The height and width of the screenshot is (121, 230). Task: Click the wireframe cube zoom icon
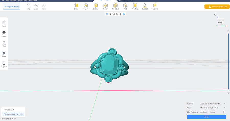114,14
